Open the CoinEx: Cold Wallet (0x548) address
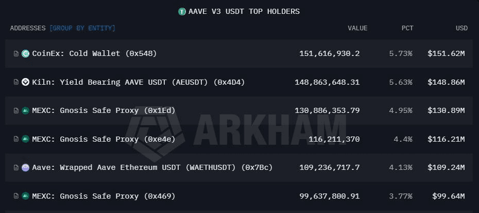The image size is (479, 213). pos(94,53)
